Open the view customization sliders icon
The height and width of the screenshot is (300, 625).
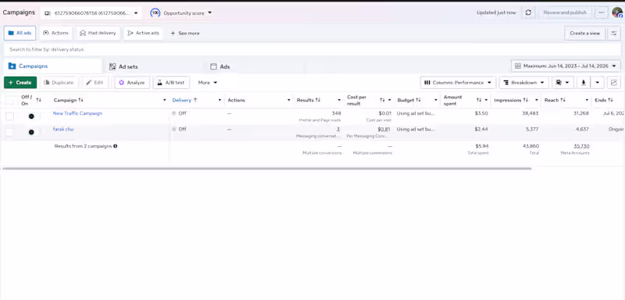click(614, 33)
